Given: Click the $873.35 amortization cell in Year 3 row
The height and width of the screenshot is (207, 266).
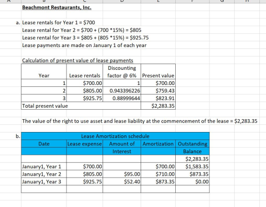Looking at the screenshot, I should [x=158, y=182].
